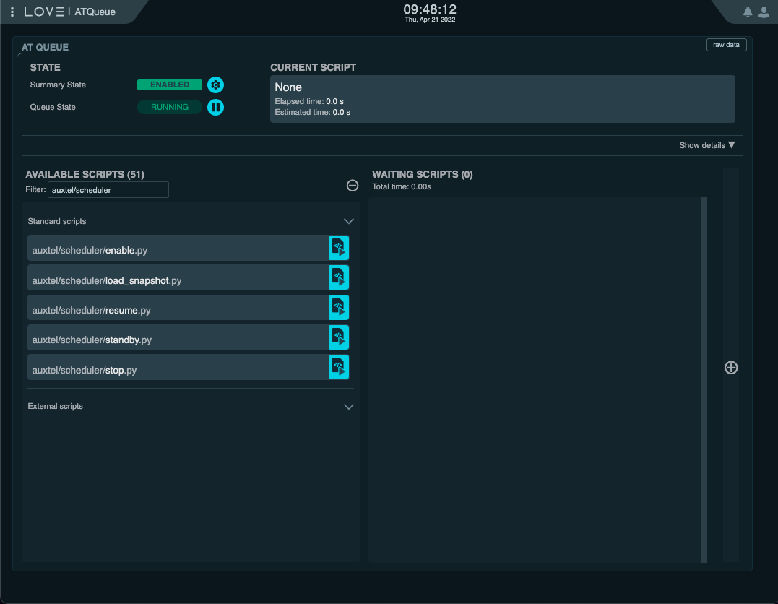Image resolution: width=778 pixels, height=604 pixels.
Task: Collapse the available scripts panel
Action: (353, 186)
